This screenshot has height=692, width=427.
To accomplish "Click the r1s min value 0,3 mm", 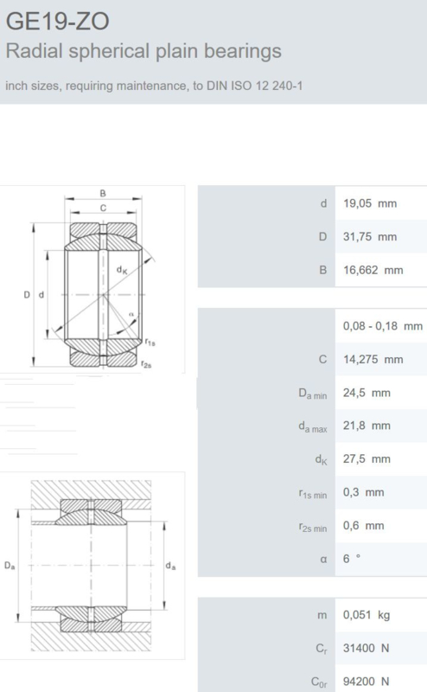I will 364,492.
